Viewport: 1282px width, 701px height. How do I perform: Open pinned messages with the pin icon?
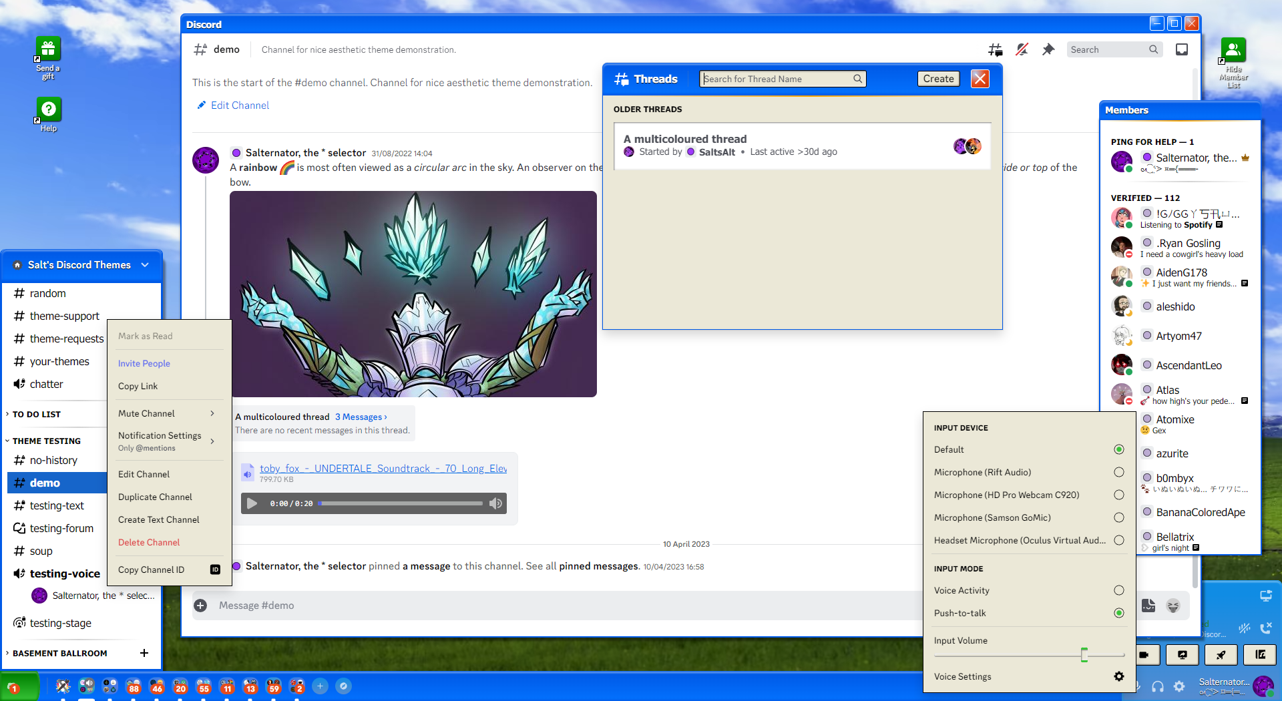click(1048, 49)
